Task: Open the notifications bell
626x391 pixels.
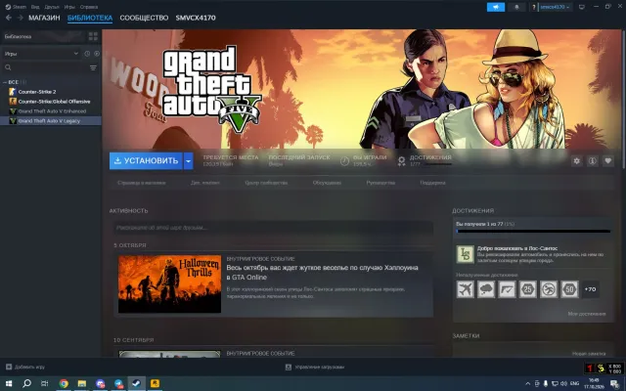Action: (516, 7)
